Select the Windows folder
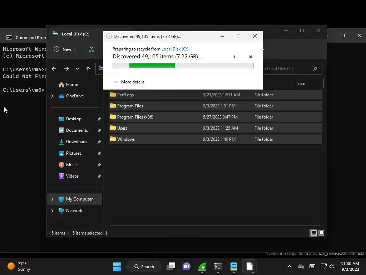Image resolution: width=366 pixels, height=275 pixels. 215,139
